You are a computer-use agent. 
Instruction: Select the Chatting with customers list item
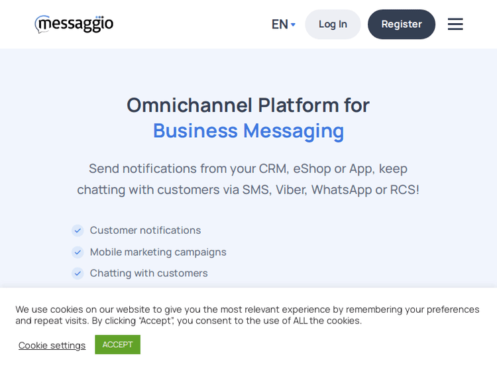(148, 273)
